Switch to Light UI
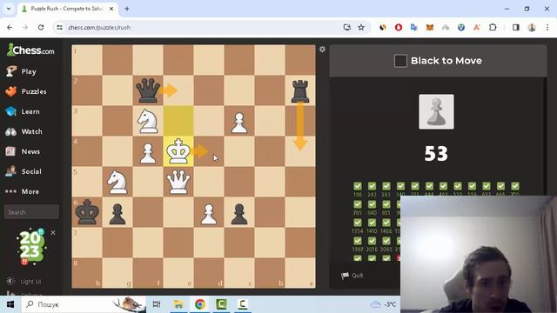The width and height of the screenshot is (557, 313). pos(24,282)
